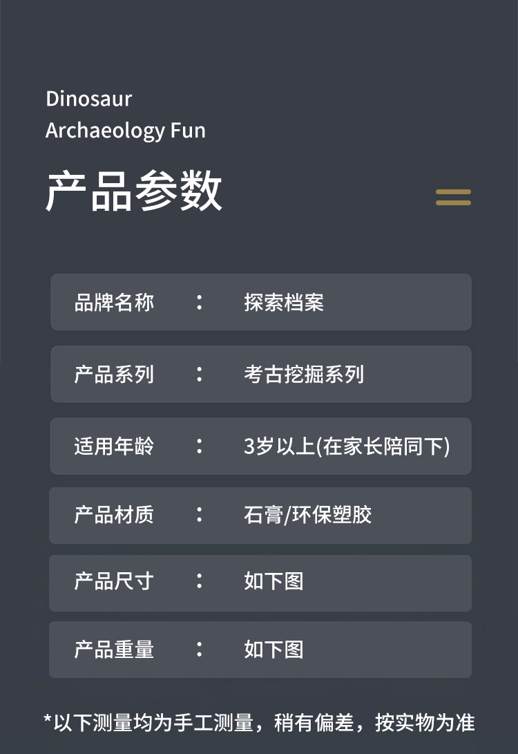
Task: Click the 3岁以上(在家长陪同下) age value
Action: pyautogui.click(x=347, y=446)
